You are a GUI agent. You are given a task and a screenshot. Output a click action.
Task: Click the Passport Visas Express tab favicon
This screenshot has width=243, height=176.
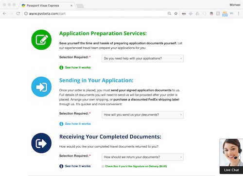coord(23,5)
